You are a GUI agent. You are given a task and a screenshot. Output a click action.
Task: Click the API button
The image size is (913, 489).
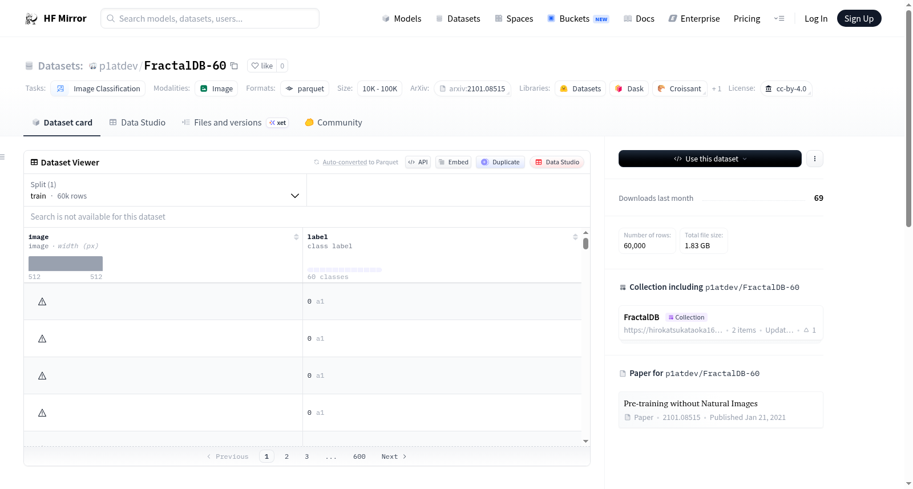point(418,162)
